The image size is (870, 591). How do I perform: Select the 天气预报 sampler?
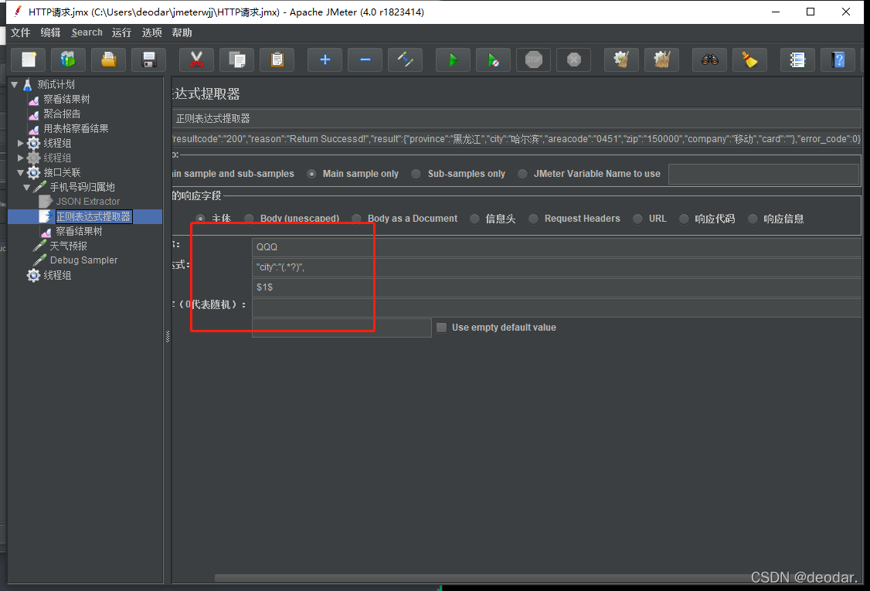pyautogui.click(x=68, y=246)
